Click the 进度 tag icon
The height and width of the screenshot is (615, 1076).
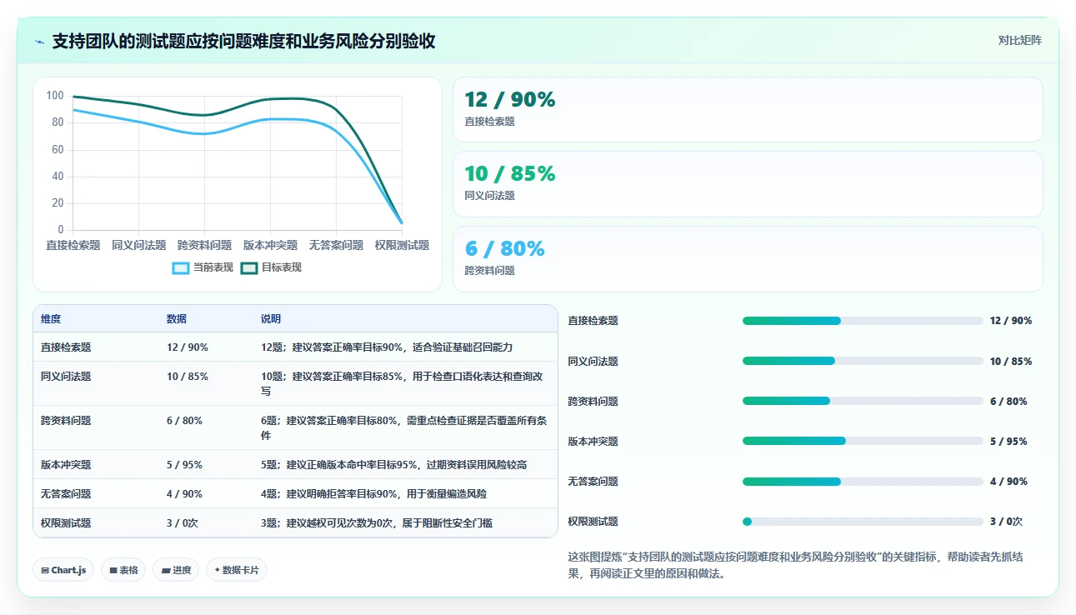point(166,570)
